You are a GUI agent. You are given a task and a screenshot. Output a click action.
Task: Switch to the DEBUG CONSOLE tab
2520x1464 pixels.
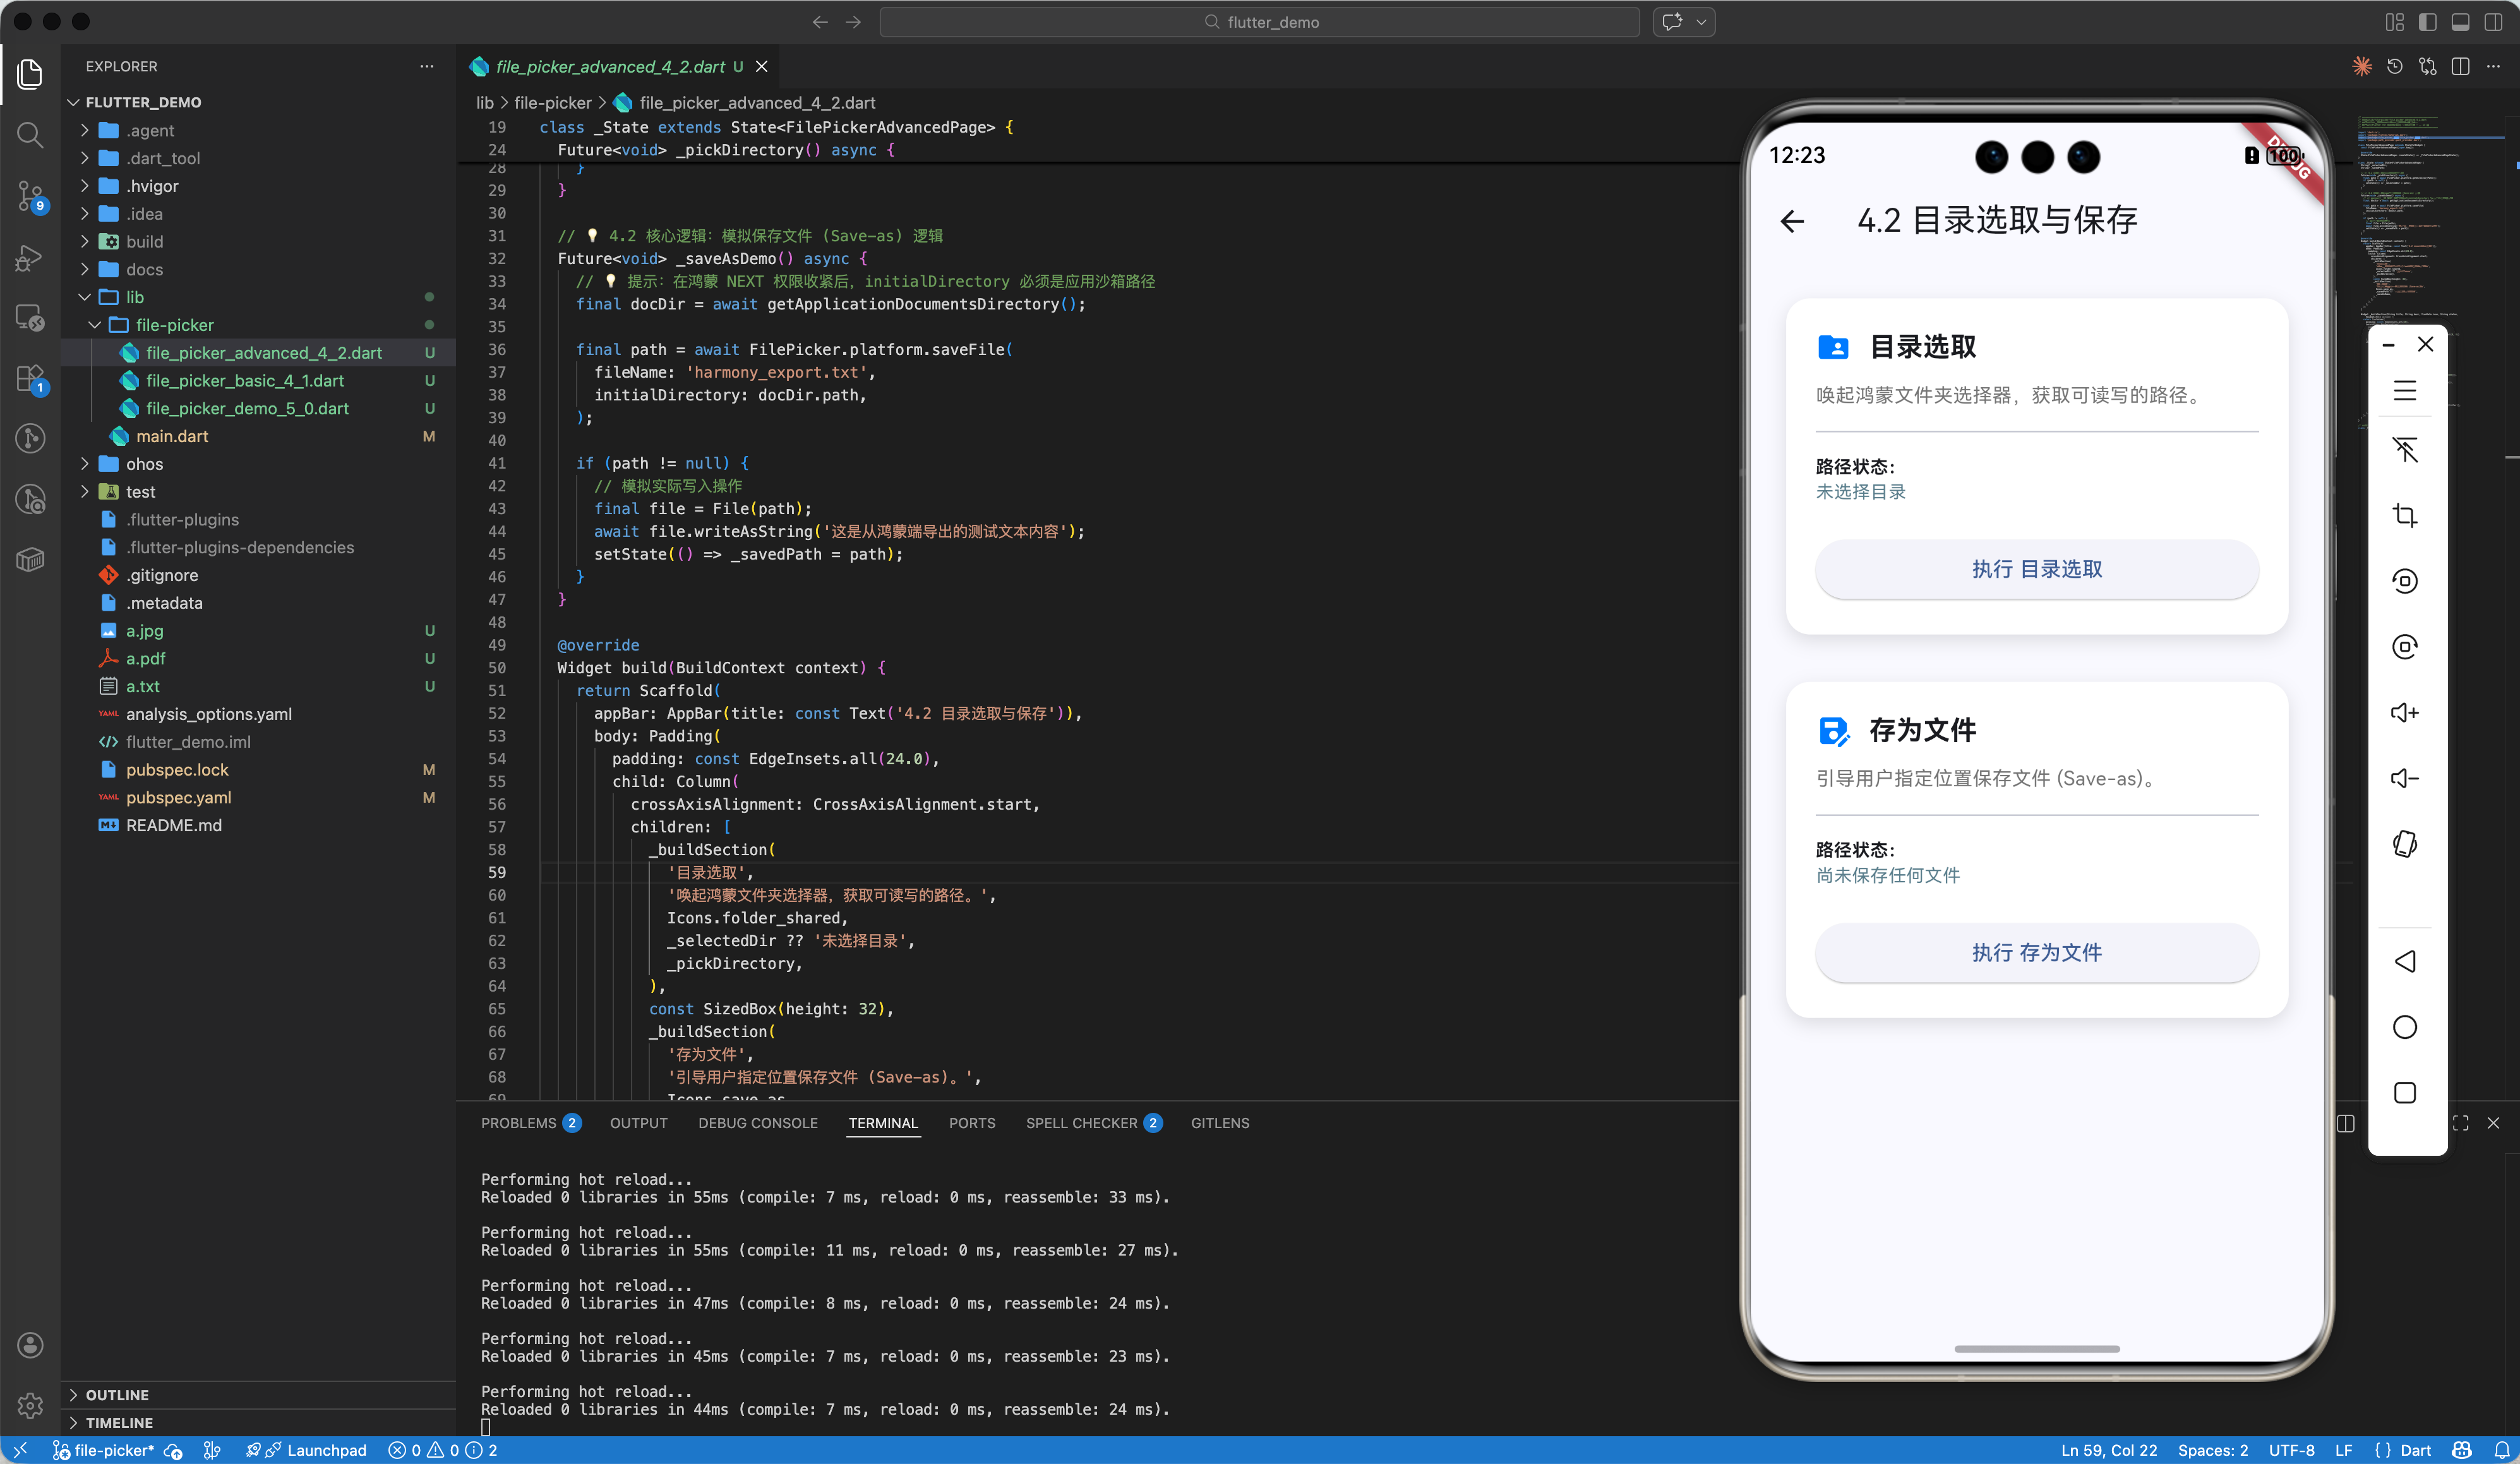coord(757,1123)
